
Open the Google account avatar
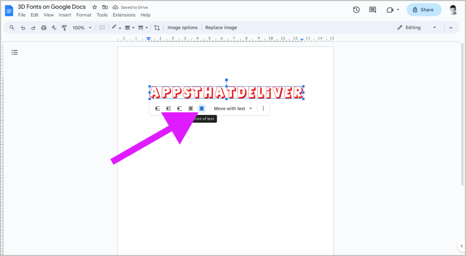(x=453, y=10)
